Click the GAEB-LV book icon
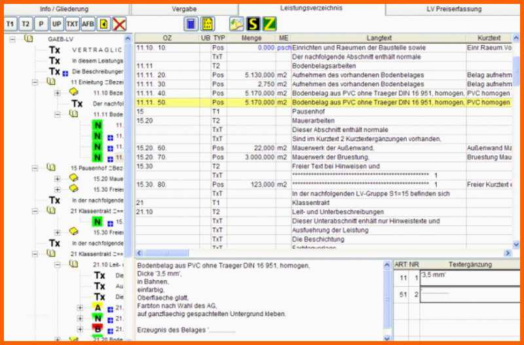 [29, 39]
